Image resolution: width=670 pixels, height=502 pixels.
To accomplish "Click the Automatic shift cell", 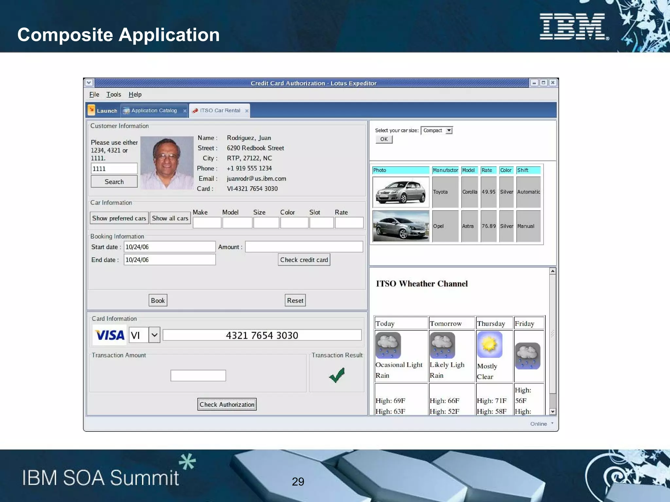I will pyautogui.click(x=528, y=192).
